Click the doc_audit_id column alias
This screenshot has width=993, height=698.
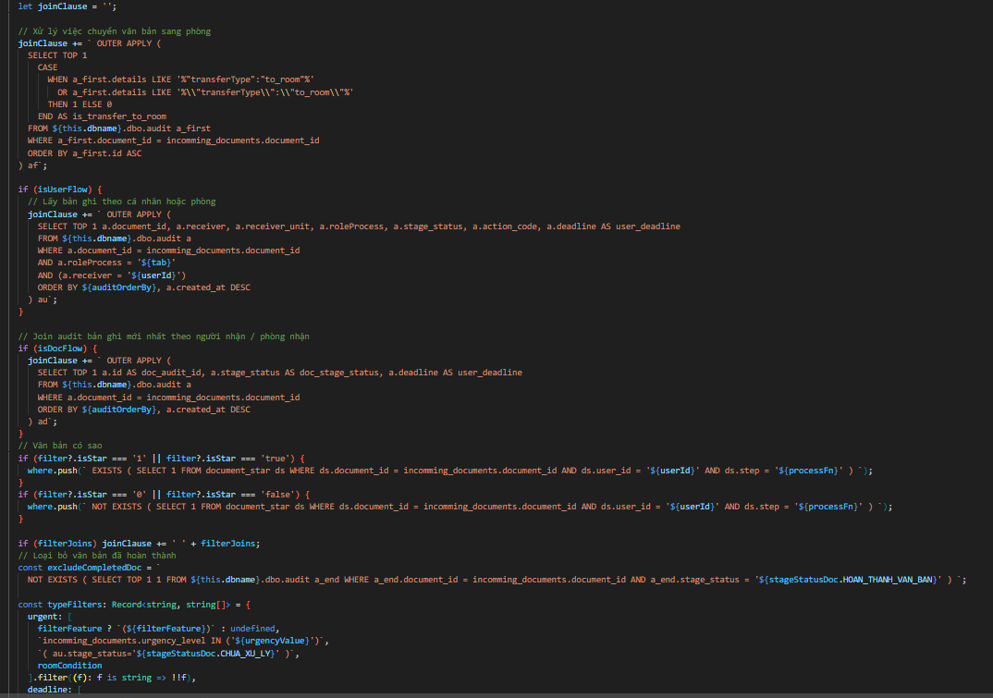172,373
